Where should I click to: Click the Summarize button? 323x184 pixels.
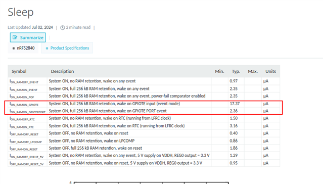pyautogui.click(x=28, y=37)
